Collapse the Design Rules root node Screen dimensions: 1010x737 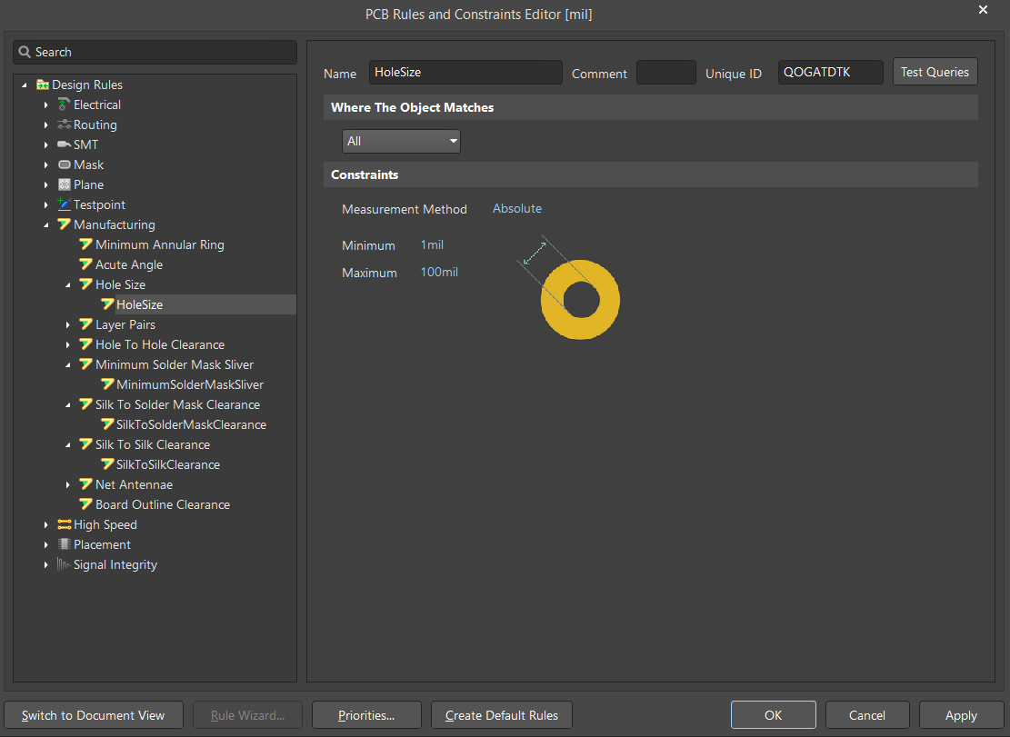[x=25, y=85]
